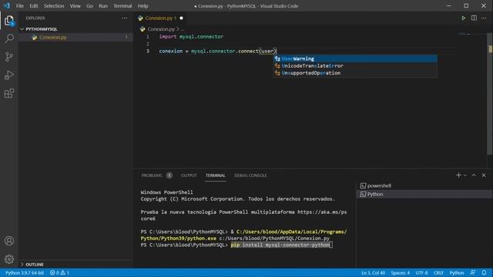Click the editor vertical scrollbar
Screen dimensions: 493x277
click(490, 94)
